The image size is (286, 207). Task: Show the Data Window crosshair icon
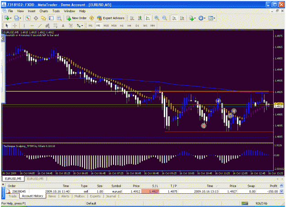coord(36,18)
